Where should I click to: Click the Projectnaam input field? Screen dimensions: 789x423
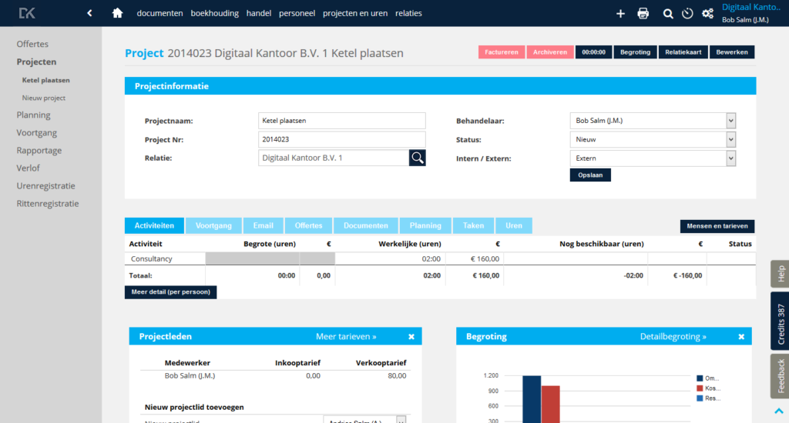coord(341,121)
